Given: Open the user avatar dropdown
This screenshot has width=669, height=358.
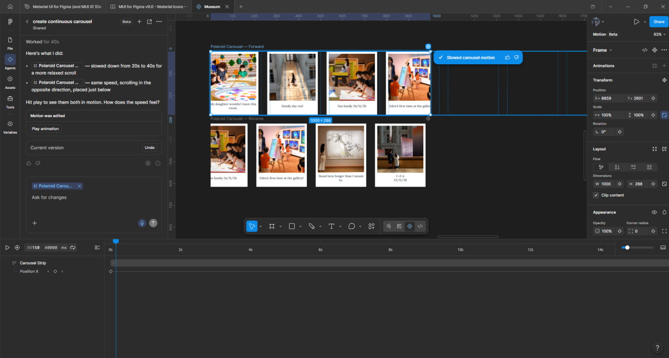Looking at the screenshot, I should [597, 22].
